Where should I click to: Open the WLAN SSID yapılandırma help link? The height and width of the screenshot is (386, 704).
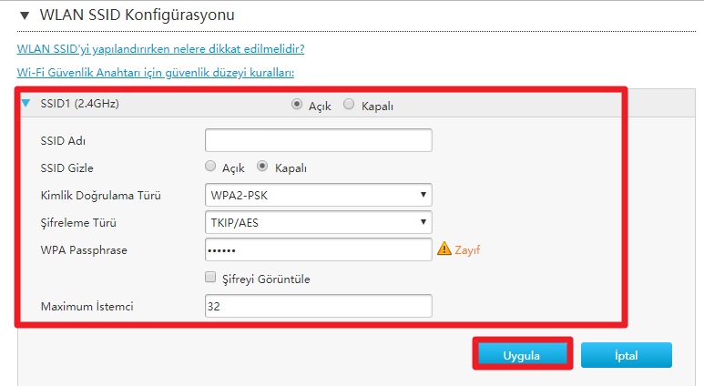point(160,49)
